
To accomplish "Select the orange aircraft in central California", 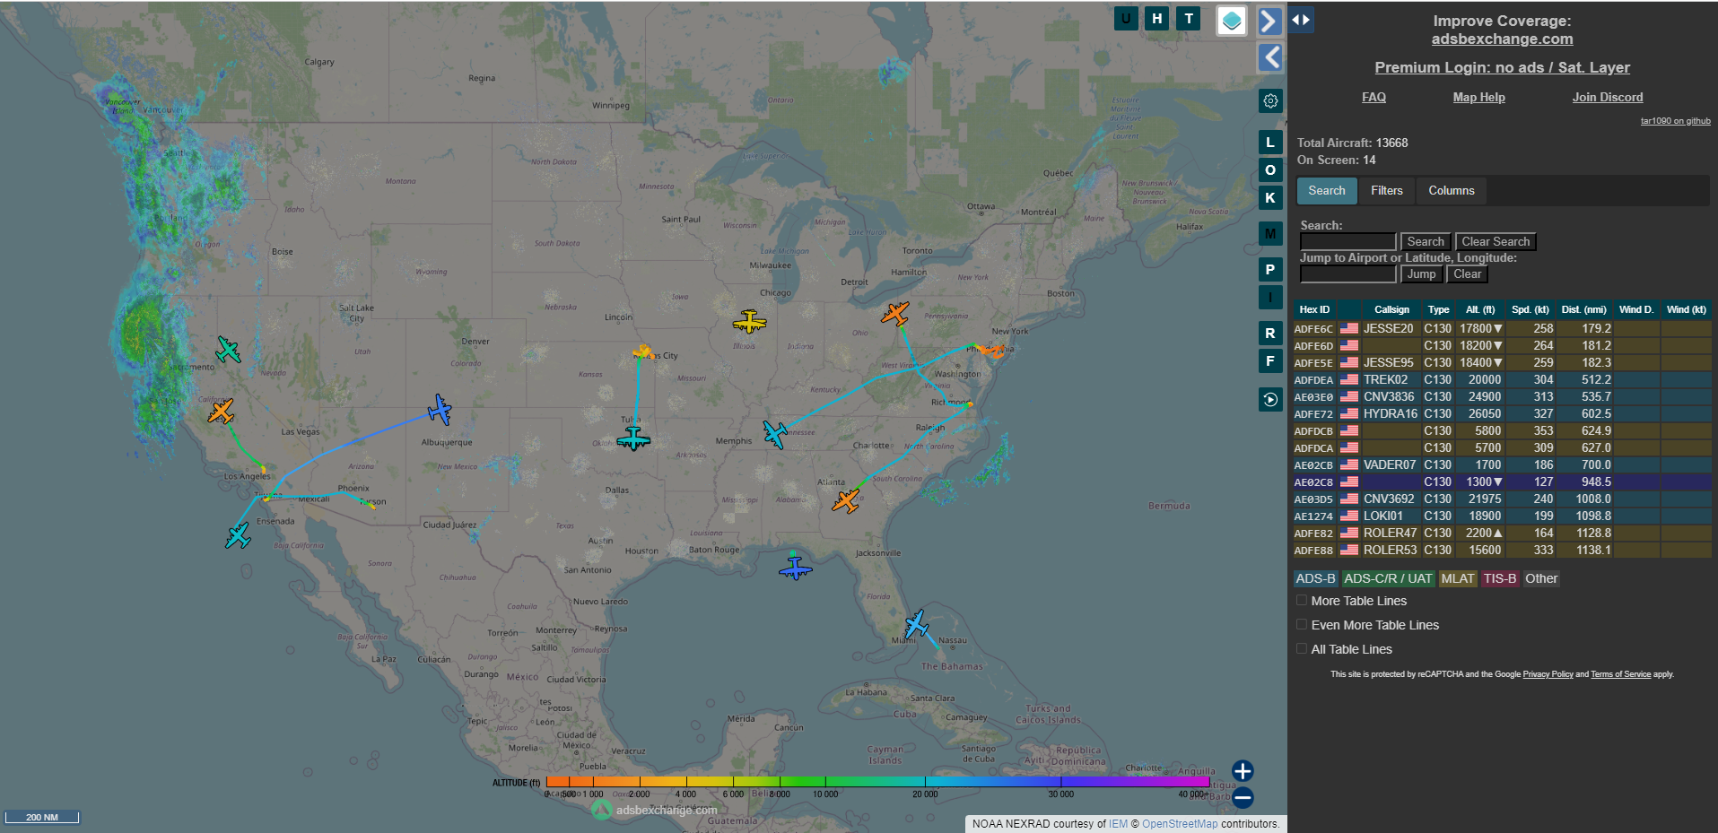I will pos(221,412).
